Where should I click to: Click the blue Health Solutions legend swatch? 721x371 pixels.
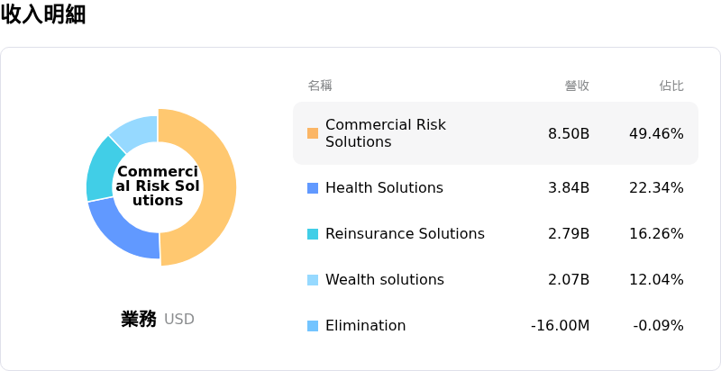tap(313, 188)
